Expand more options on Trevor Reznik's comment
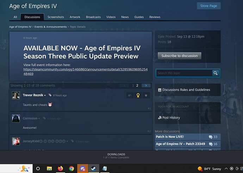Image resolution: width=243 pixels, height=173 pixels. click(146, 95)
